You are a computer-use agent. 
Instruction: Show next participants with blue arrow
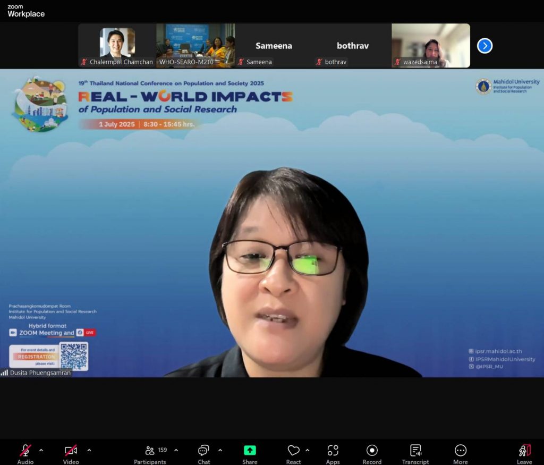[484, 46]
